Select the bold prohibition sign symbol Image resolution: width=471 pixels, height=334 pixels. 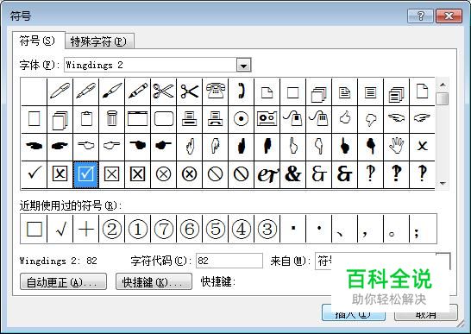pos(241,174)
